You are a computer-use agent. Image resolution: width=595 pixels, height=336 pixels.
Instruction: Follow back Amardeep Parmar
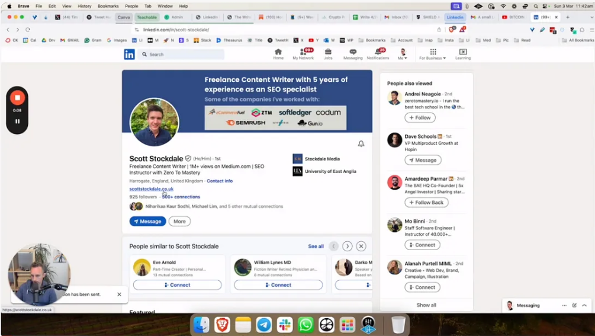pyautogui.click(x=426, y=202)
